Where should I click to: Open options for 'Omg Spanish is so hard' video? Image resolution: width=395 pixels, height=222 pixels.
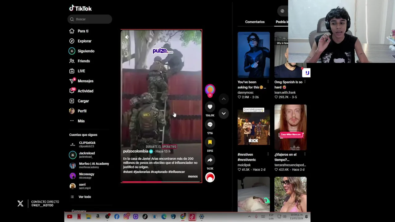(305, 82)
